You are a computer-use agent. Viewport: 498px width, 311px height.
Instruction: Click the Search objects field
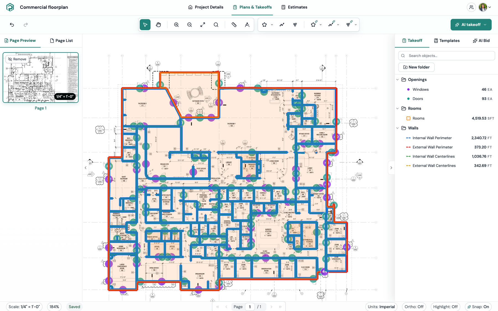(x=447, y=56)
